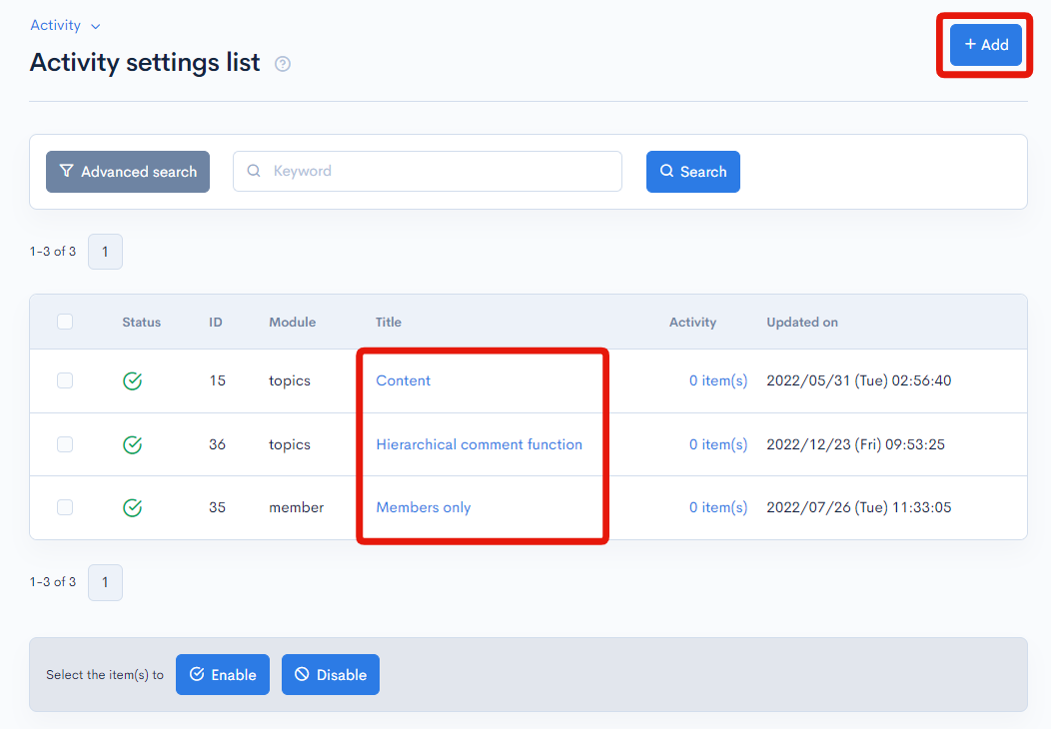Go to page 1 in bottom pagination

(x=105, y=582)
